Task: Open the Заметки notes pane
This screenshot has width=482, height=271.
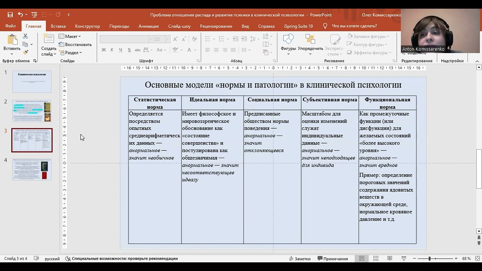Action: click(x=300, y=259)
